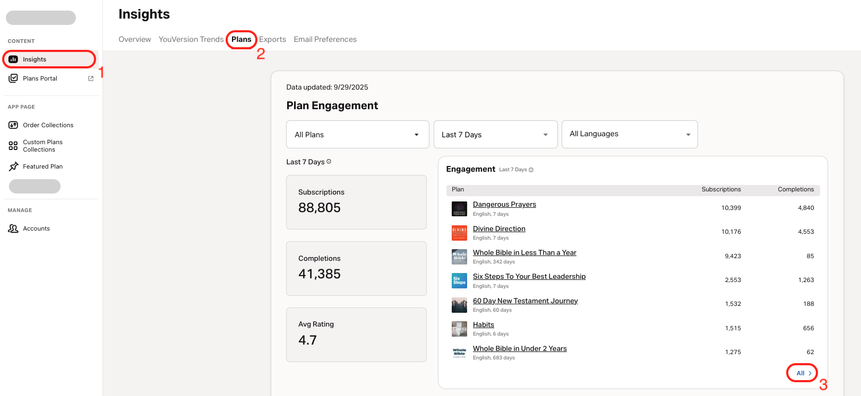Open Whole Bible in Less Than a Year
Viewport: 861px width, 396px height.
point(524,253)
